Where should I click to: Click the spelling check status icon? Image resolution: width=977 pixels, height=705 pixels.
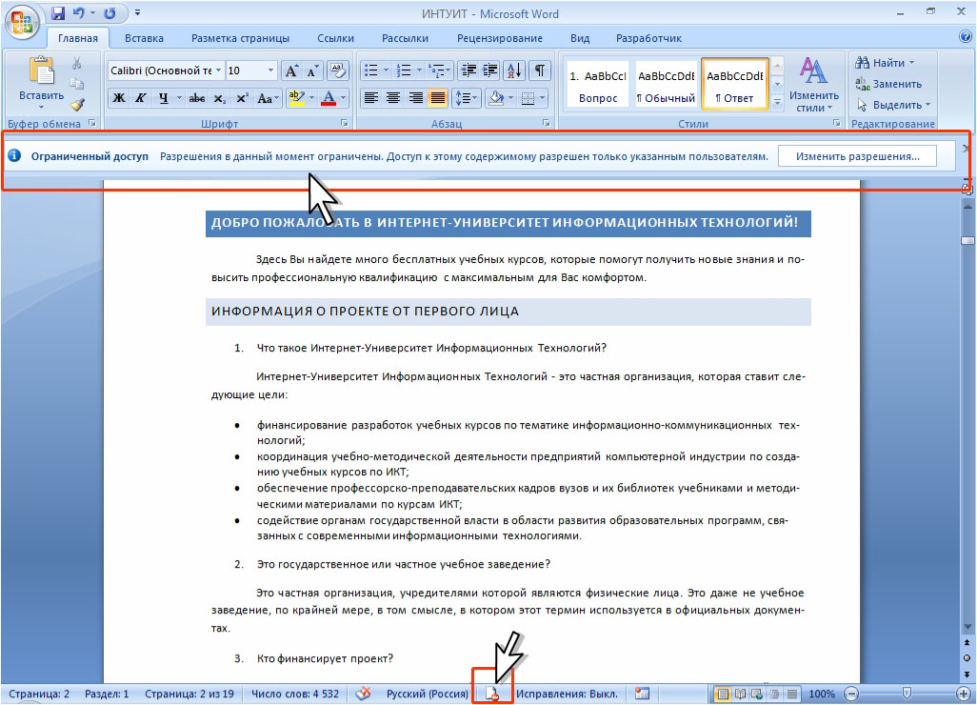pyautogui.click(x=363, y=694)
